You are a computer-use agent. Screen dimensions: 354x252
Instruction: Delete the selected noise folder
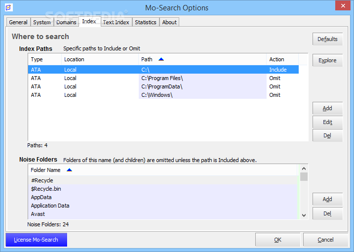(327, 213)
